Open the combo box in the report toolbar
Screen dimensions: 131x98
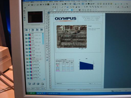click(x=69, y=10)
